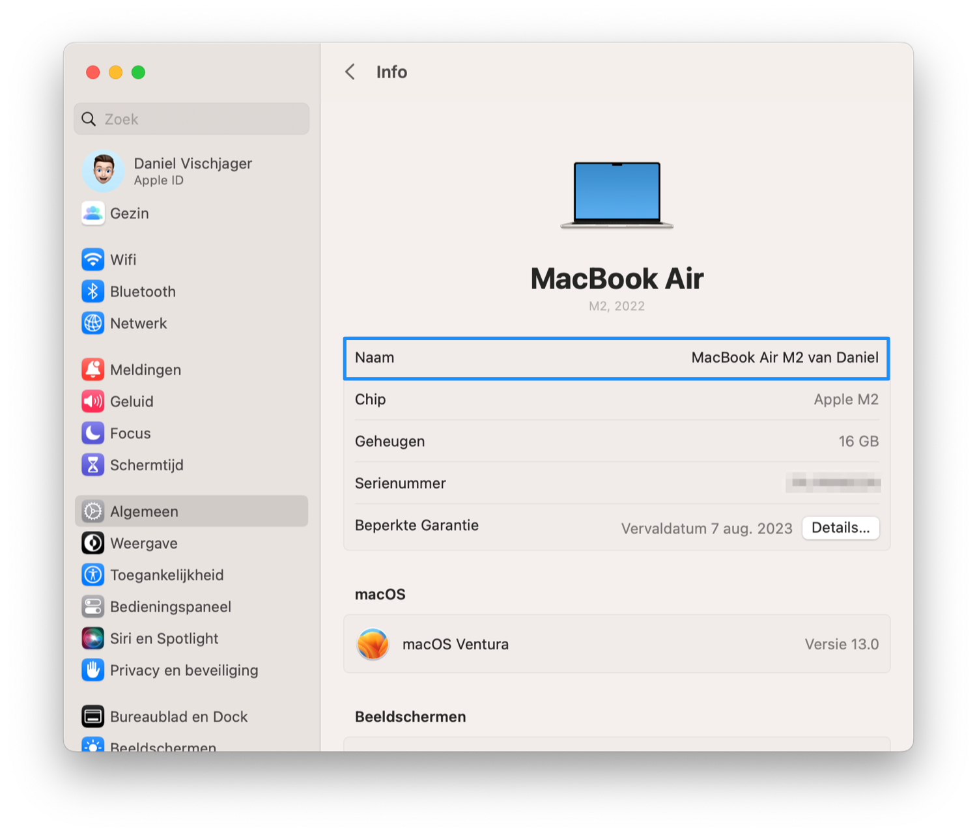Click the MacBook Air laptop image
The height and width of the screenshot is (835, 977).
(x=617, y=195)
